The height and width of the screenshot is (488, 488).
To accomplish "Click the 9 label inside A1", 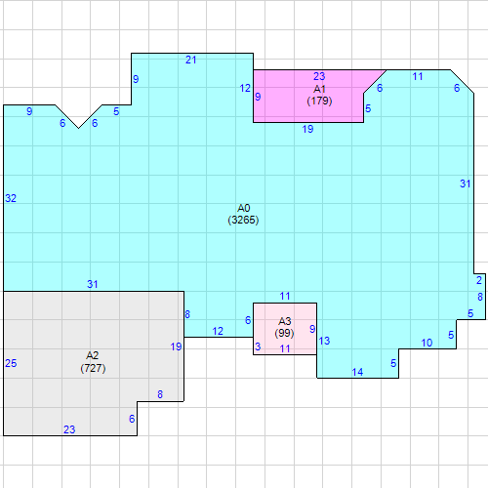I will coord(258,97).
